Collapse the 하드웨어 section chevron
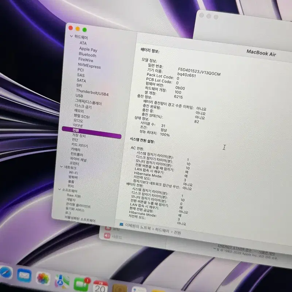 [x=71, y=36]
